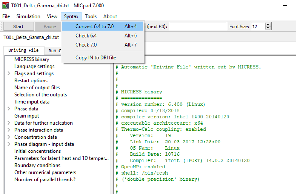Switch to the Driving File tab

pos(23,51)
